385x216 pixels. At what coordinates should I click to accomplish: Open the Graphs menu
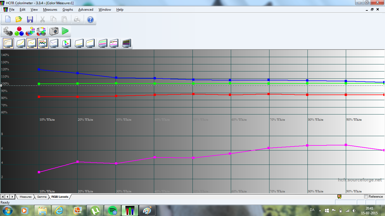(68, 10)
